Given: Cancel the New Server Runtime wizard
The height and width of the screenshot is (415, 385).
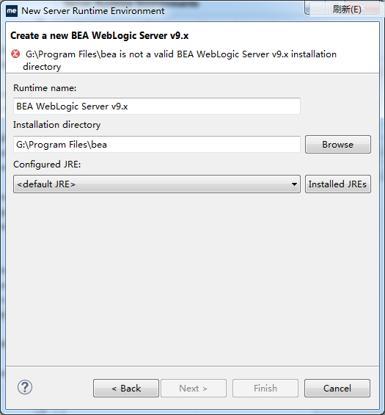Looking at the screenshot, I should [337, 389].
